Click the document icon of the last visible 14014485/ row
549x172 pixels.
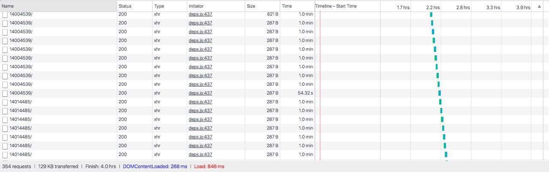coord(5,154)
